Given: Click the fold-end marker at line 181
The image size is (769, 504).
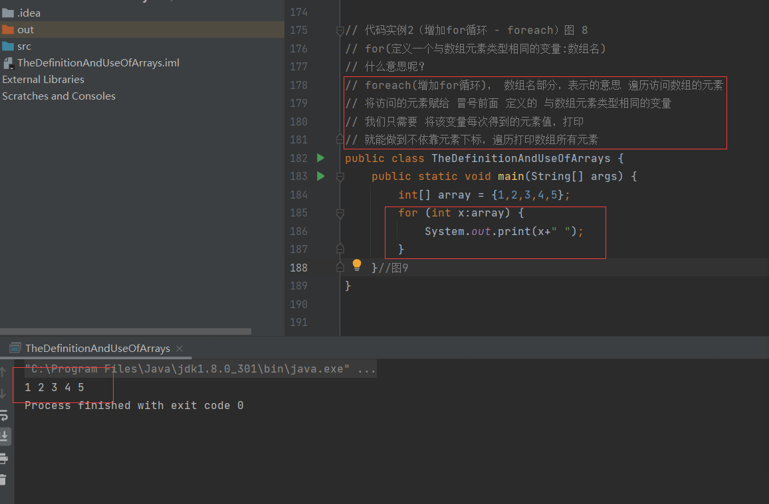Looking at the screenshot, I should point(340,139).
